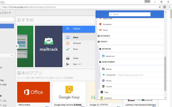Viewport: 172px width, 107px height.
Task: Click the Inbox hamburger menu icon
Action: pyautogui.click(x=68, y=29)
